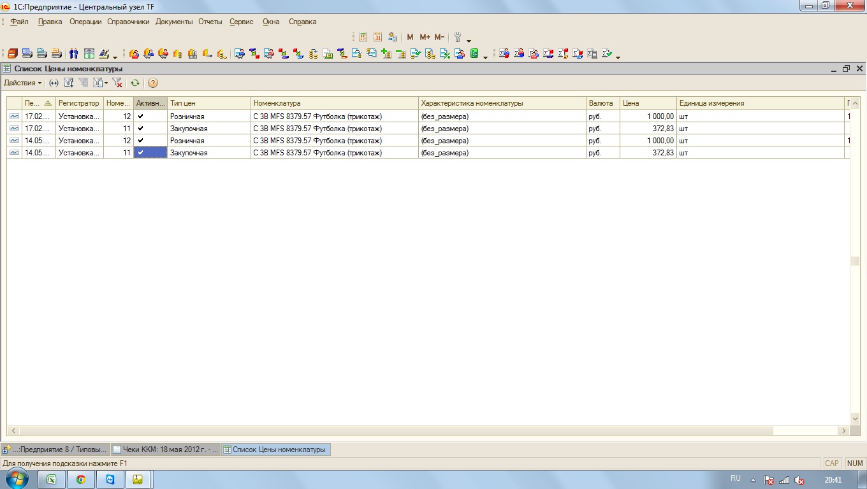Screen dimensions: 867x489
Task: Open the calculator from the top toolbar
Action: pos(363,38)
